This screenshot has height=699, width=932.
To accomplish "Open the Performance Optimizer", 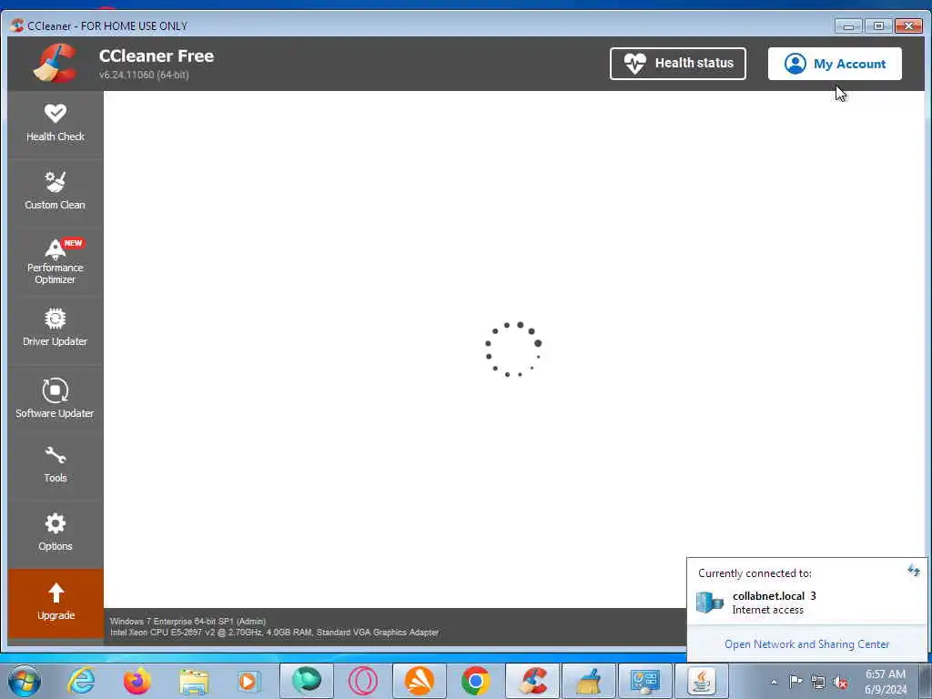I will 56,260.
